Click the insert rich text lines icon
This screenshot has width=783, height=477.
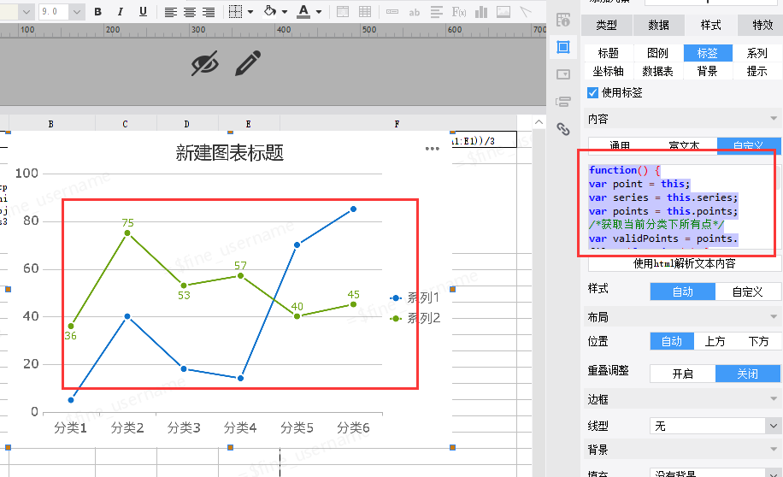pos(437,11)
